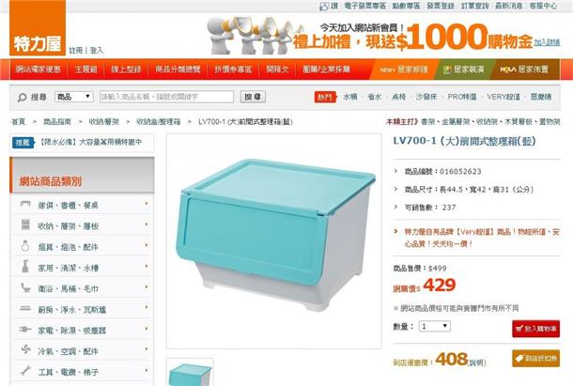Click the toilet icon beside 衛浴、馬桶、毛巾
Viewport: 573px width, 386px height.
(25, 287)
